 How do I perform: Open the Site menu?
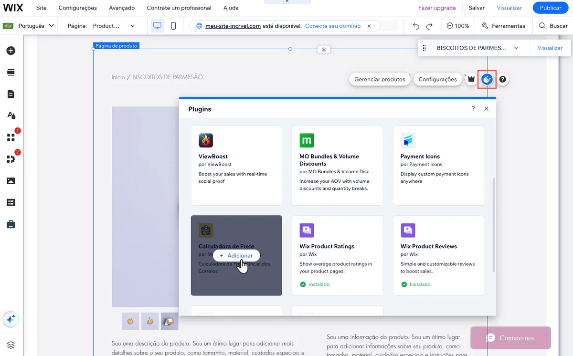(41, 8)
